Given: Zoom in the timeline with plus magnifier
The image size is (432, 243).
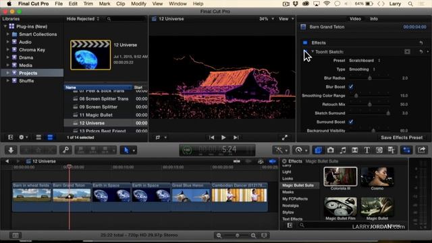Looking at the screenshot, I should click(x=254, y=236).
